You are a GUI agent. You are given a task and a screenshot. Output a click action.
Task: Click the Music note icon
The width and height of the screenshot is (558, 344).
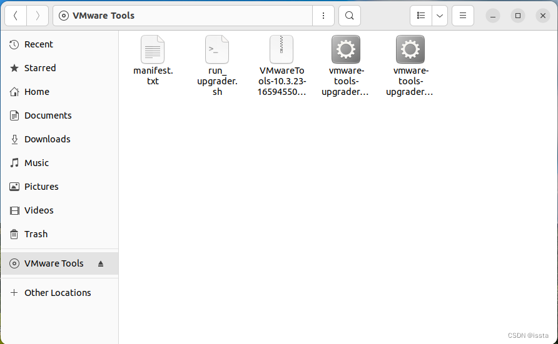[14, 163]
